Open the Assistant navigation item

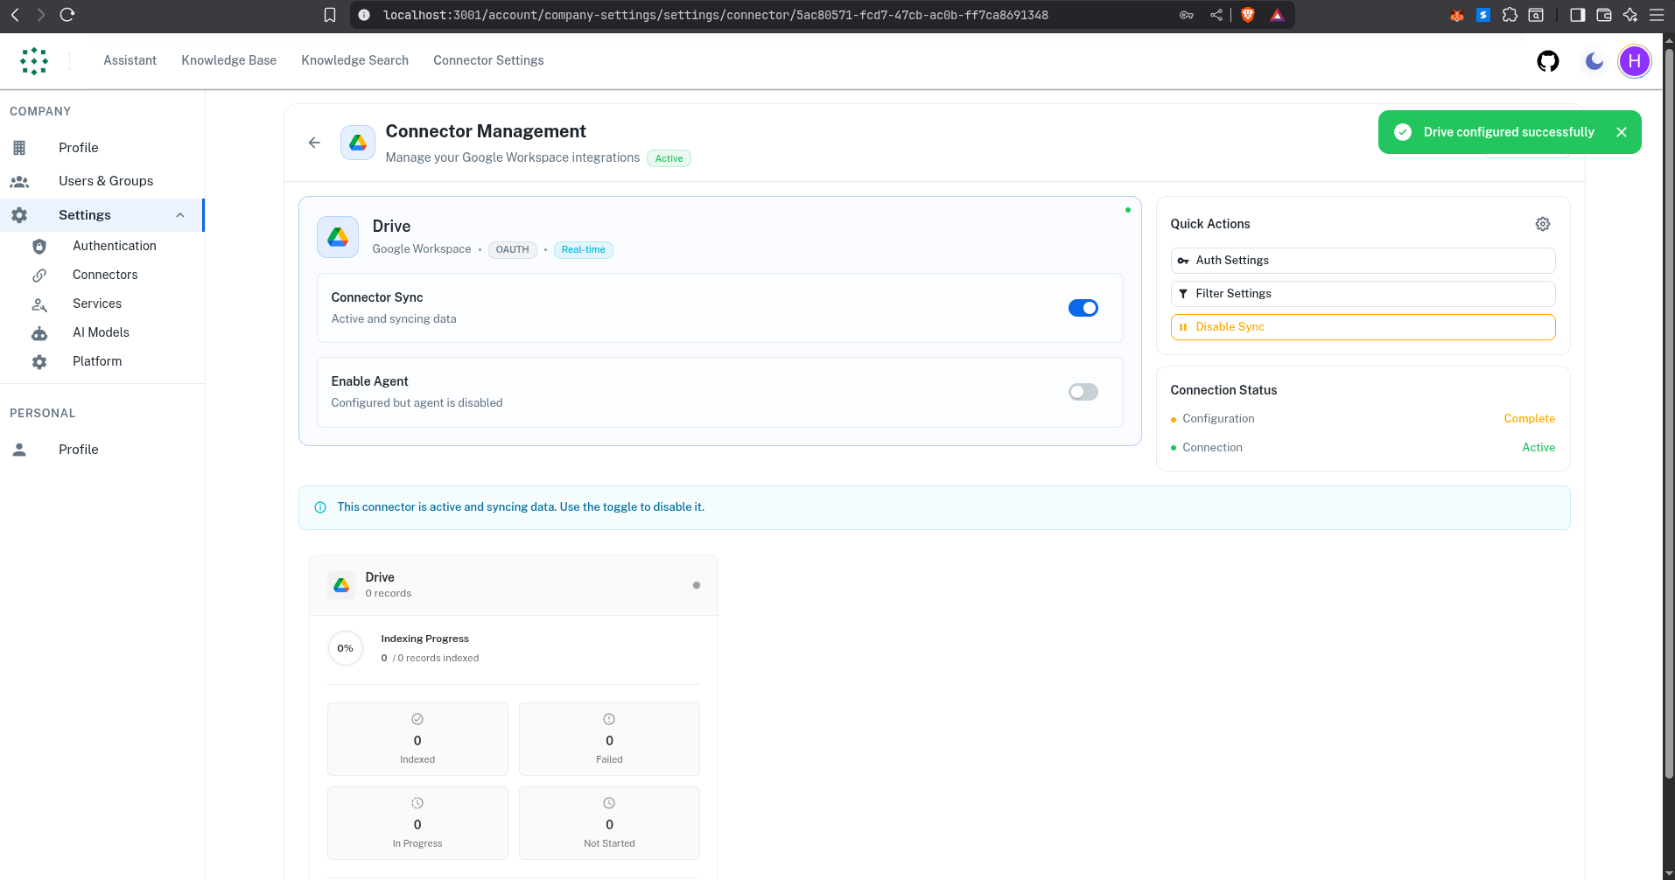(x=130, y=60)
